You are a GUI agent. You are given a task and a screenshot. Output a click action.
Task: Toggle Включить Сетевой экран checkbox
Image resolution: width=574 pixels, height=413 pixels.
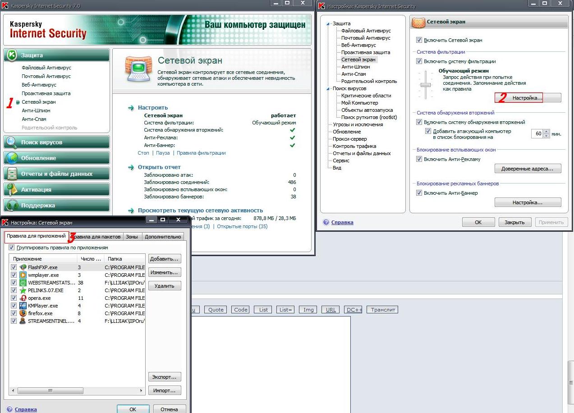[419, 40]
